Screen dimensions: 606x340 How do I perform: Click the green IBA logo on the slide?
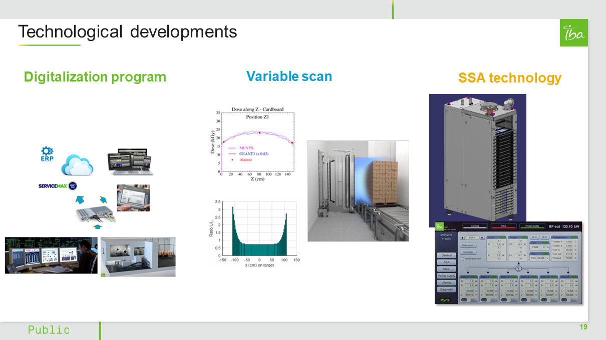coord(573,33)
